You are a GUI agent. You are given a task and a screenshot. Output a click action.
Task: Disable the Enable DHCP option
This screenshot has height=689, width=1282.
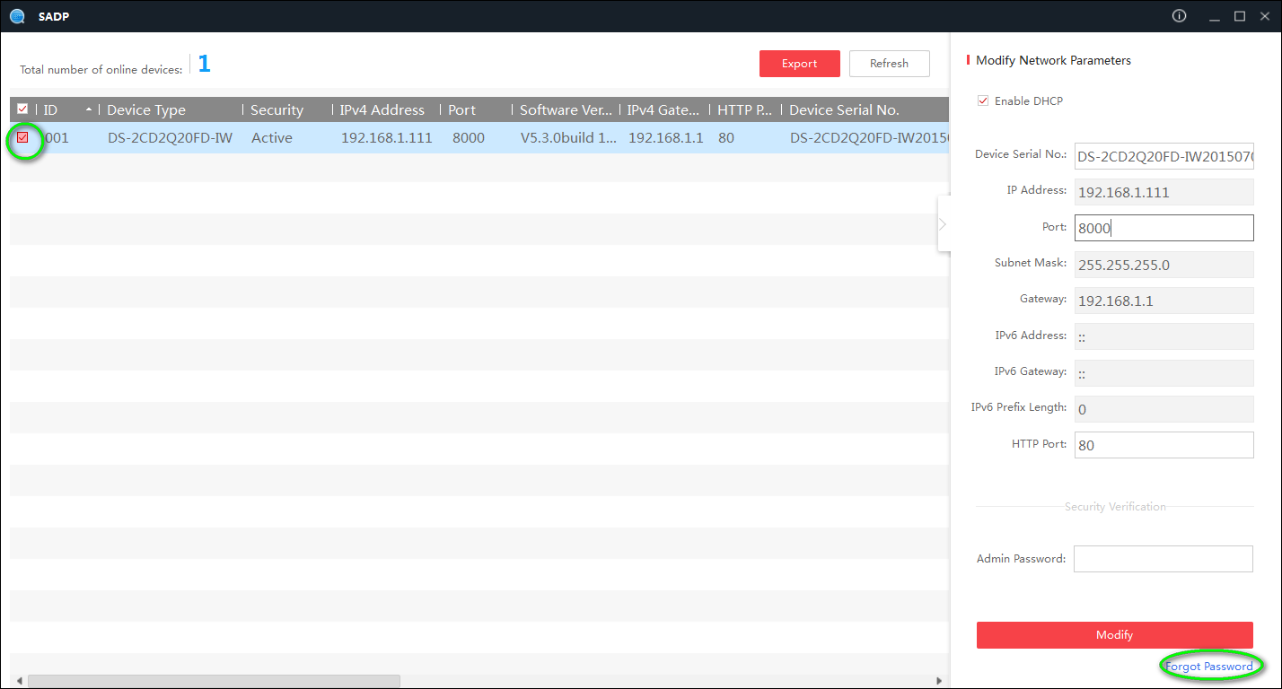983,100
